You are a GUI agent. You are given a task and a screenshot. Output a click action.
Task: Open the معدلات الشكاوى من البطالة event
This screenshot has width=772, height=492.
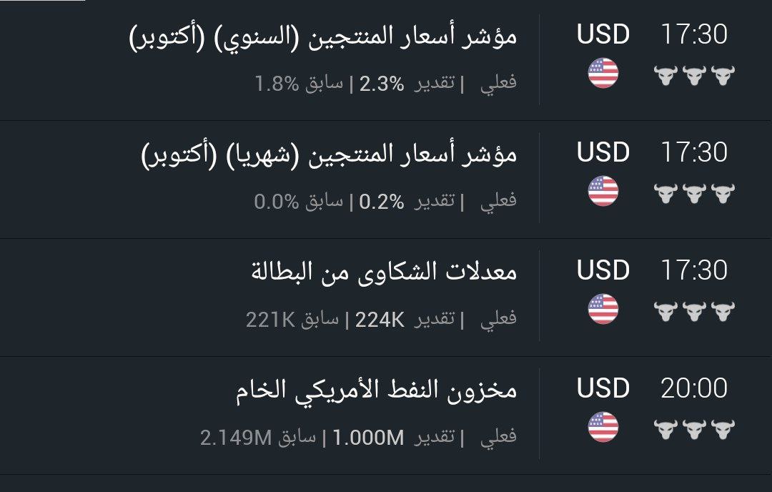(383, 272)
